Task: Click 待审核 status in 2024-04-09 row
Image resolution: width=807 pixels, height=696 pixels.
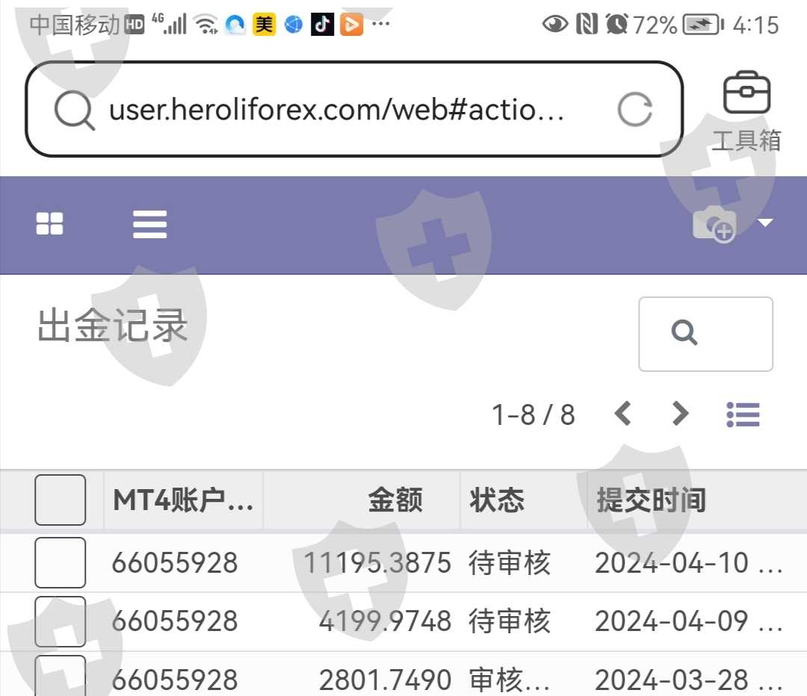Action: (x=510, y=621)
